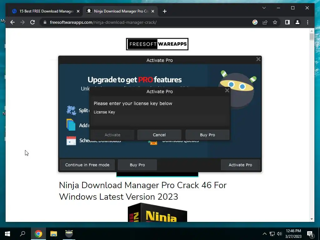Click Buy Pro in the license dialog
The image size is (320, 240).
207,135
